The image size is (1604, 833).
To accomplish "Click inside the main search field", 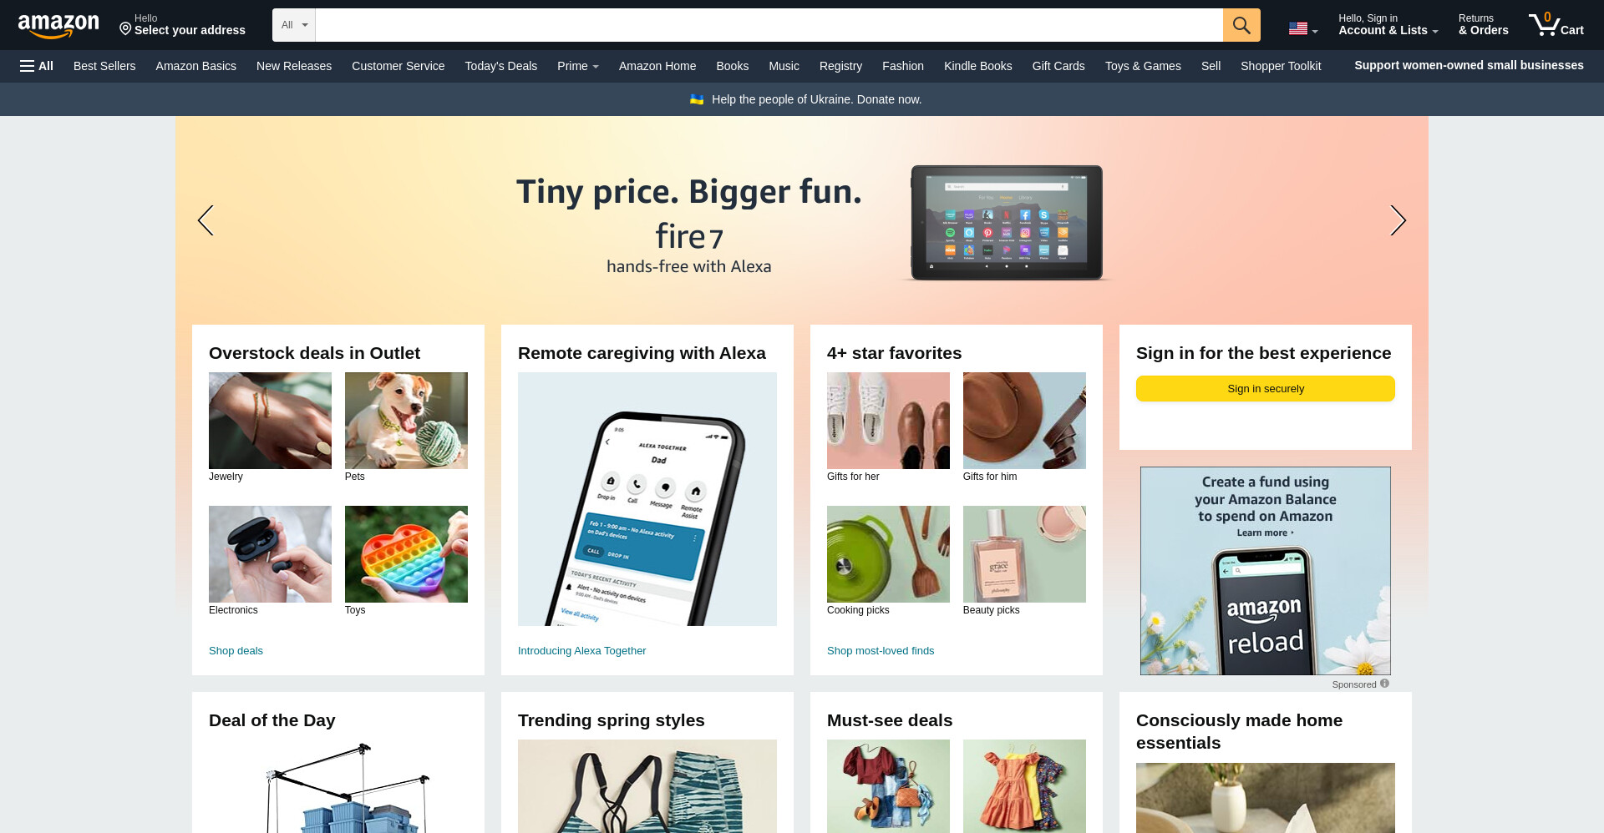I will (769, 25).
